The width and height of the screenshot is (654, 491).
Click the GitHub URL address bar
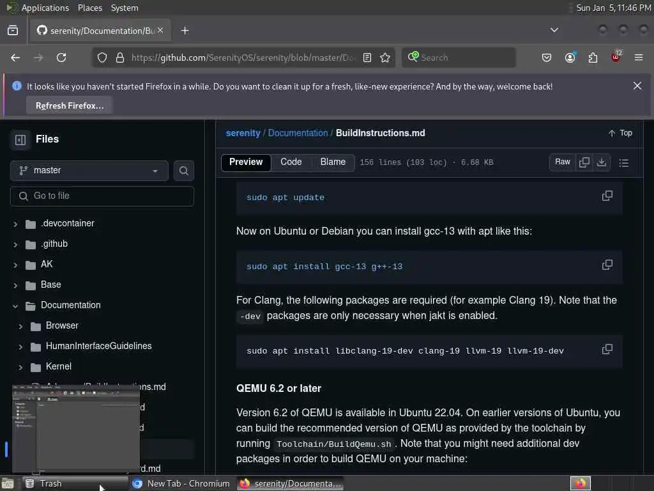[243, 58]
